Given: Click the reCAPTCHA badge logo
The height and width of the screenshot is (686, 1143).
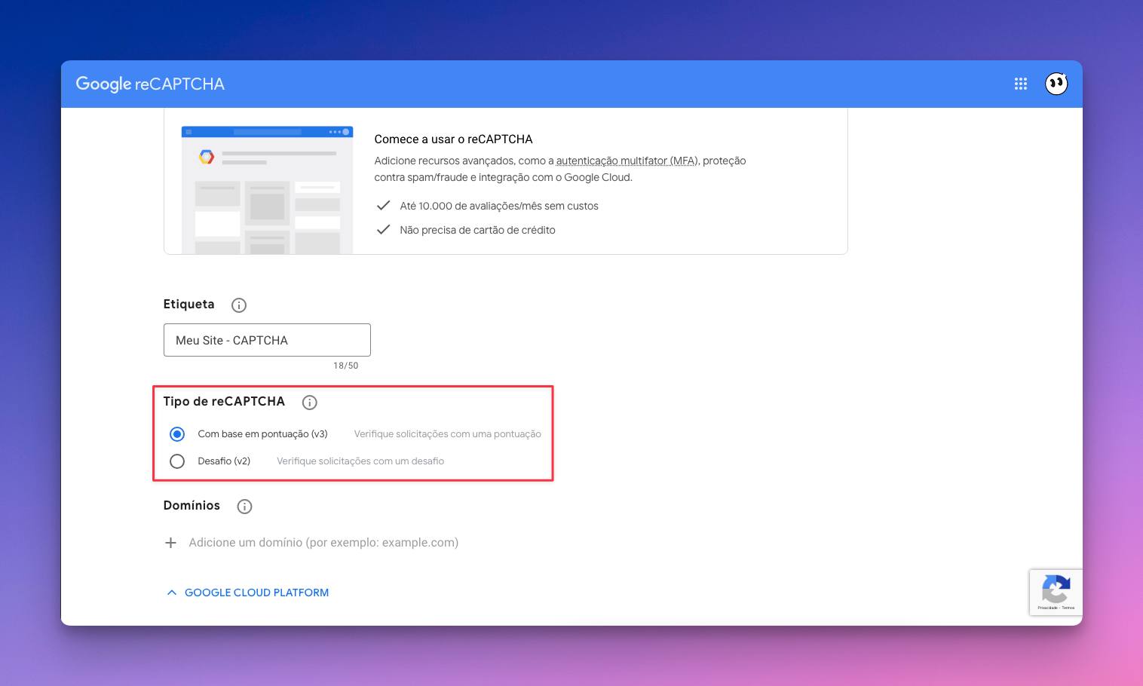Looking at the screenshot, I should (x=1056, y=588).
